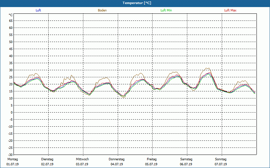270x168 pixels.
Task: Click the Boden legend label
Action: 102,10
